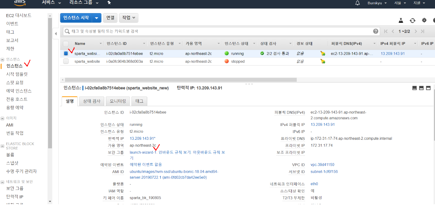Collapse the 이미지 sidebar section
The image size is (435, 205).
pyautogui.click(x=3, y=118)
